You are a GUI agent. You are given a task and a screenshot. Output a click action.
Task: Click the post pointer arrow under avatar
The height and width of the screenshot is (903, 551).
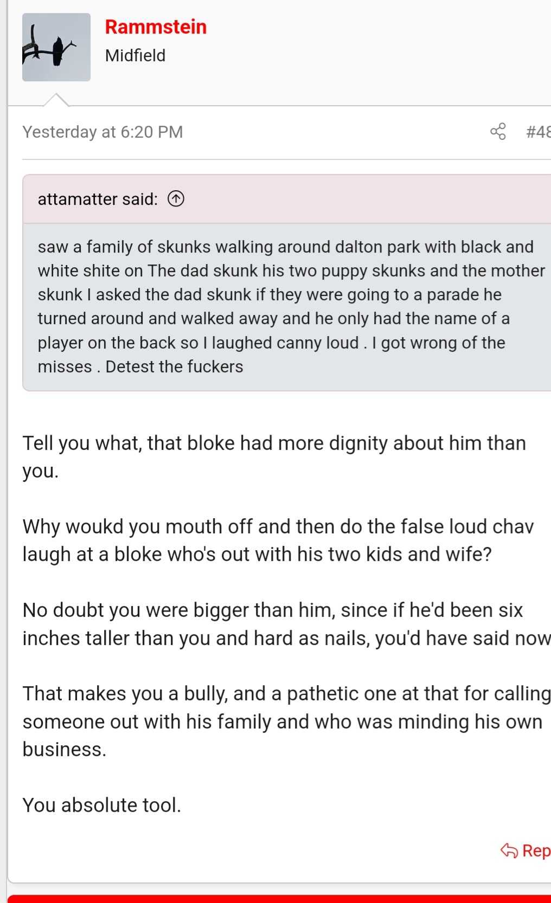(56, 100)
